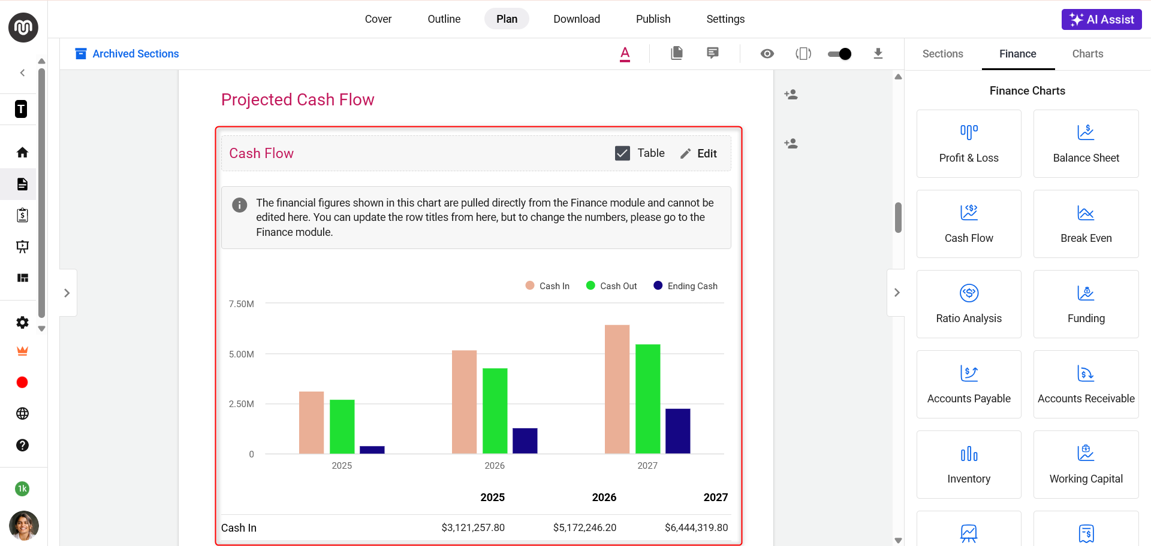Open the comments icon in the toolbar

(x=713, y=53)
